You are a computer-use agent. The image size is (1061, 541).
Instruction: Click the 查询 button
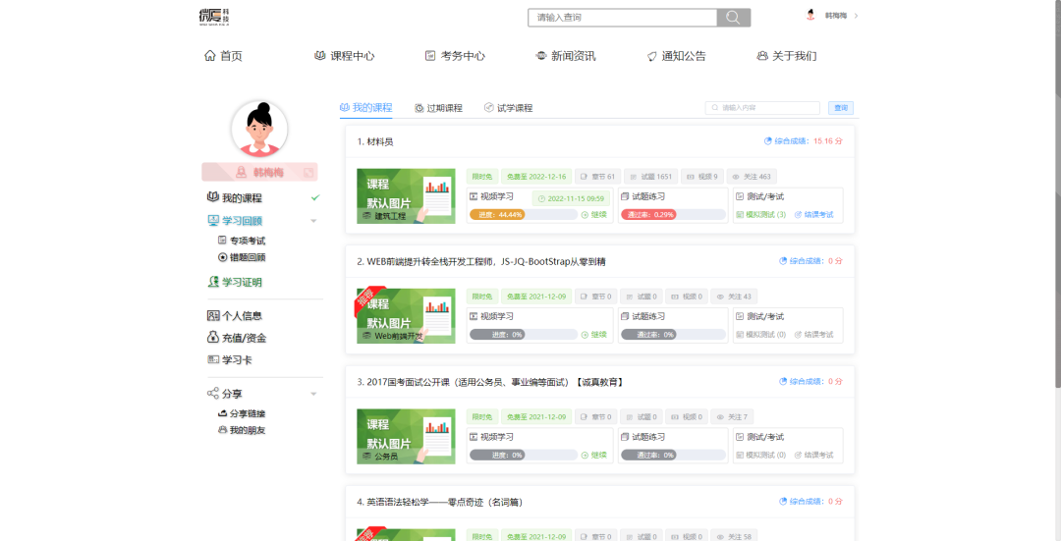click(840, 108)
